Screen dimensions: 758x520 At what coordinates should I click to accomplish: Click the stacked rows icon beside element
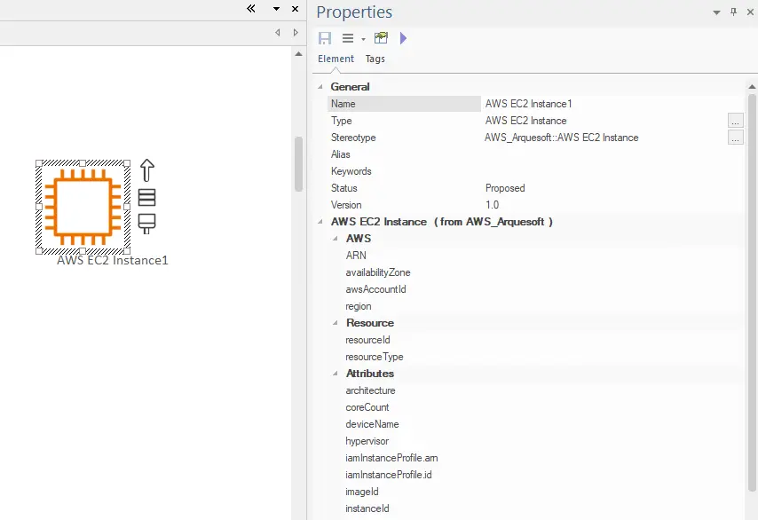click(x=147, y=197)
